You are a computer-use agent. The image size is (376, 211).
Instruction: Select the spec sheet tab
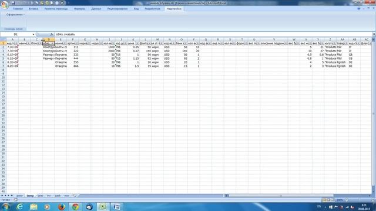tap(41, 196)
